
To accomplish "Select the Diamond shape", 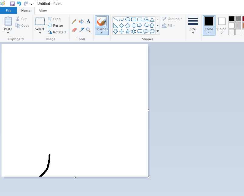I will [121, 25].
